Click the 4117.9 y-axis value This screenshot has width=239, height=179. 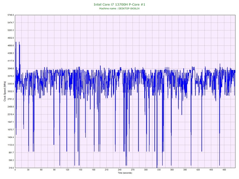(x=11, y=61)
